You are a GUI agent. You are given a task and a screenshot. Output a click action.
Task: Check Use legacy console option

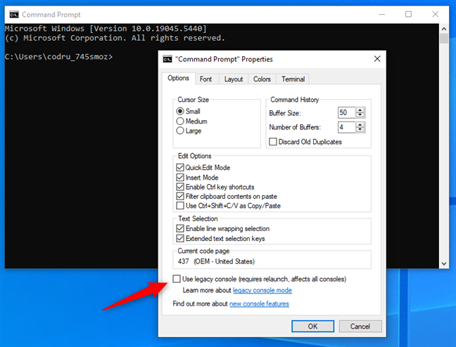pyautogui.click(x=177, y=279)
